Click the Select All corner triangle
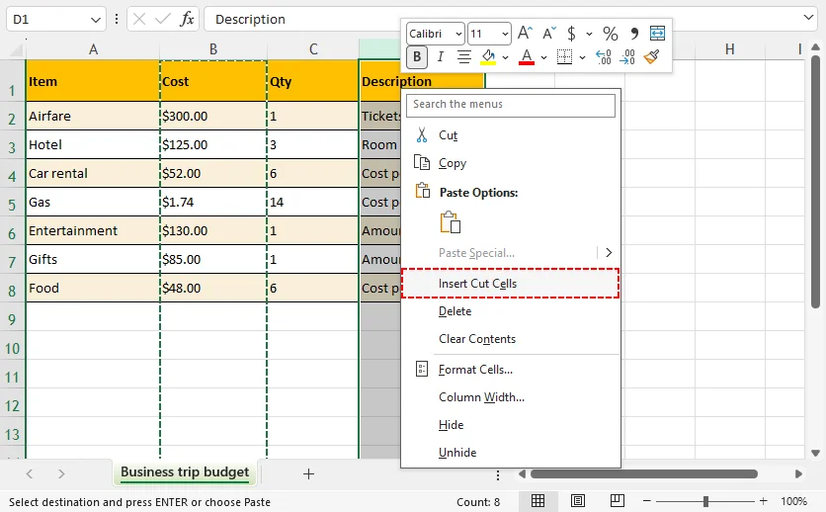Image resolution: width=826 pixels, height=512 pixels. 17,50
